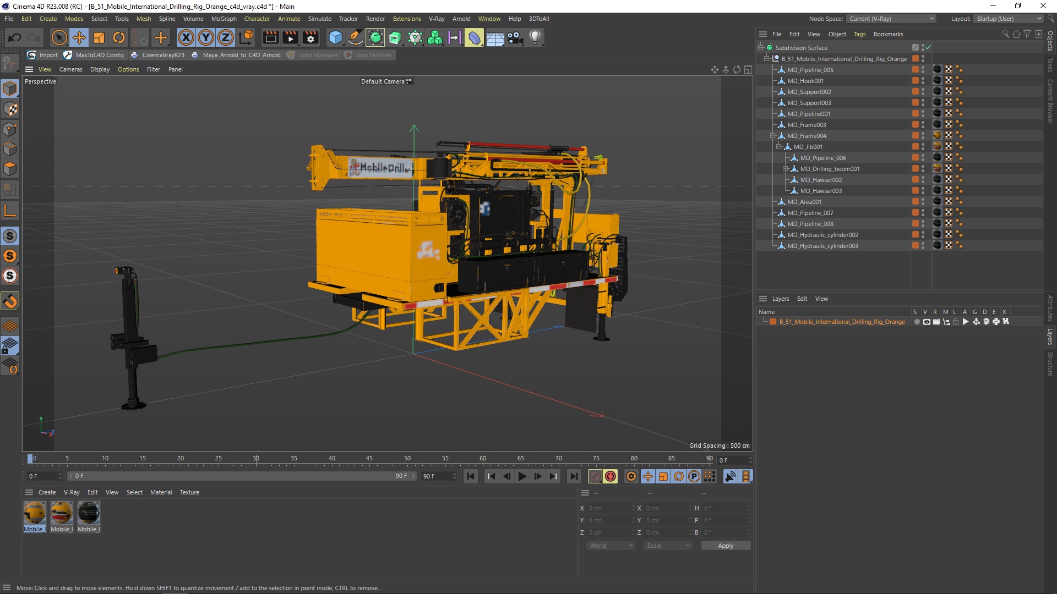Open the World coordinate system dropdown
The image size is (1057, 594).
[x=611, y=546]
